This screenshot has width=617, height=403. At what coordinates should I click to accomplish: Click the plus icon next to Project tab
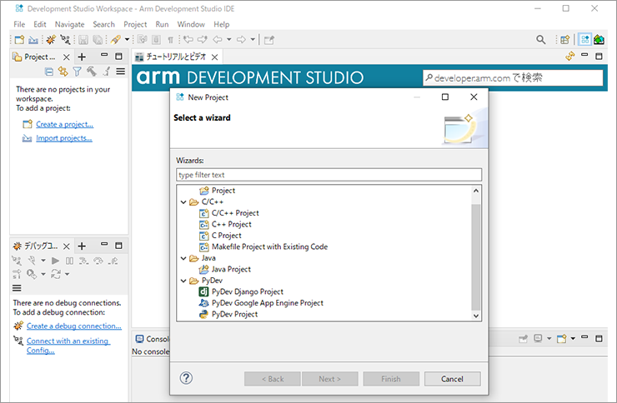tap(82, 57)
